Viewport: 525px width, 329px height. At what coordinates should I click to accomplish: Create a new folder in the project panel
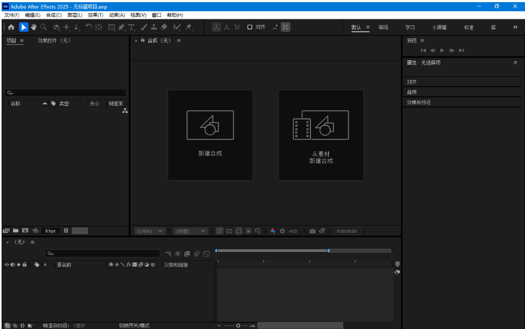point(16,231)
